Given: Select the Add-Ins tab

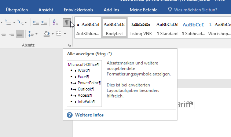Looking at the screenshot, I should pos(111,10).
